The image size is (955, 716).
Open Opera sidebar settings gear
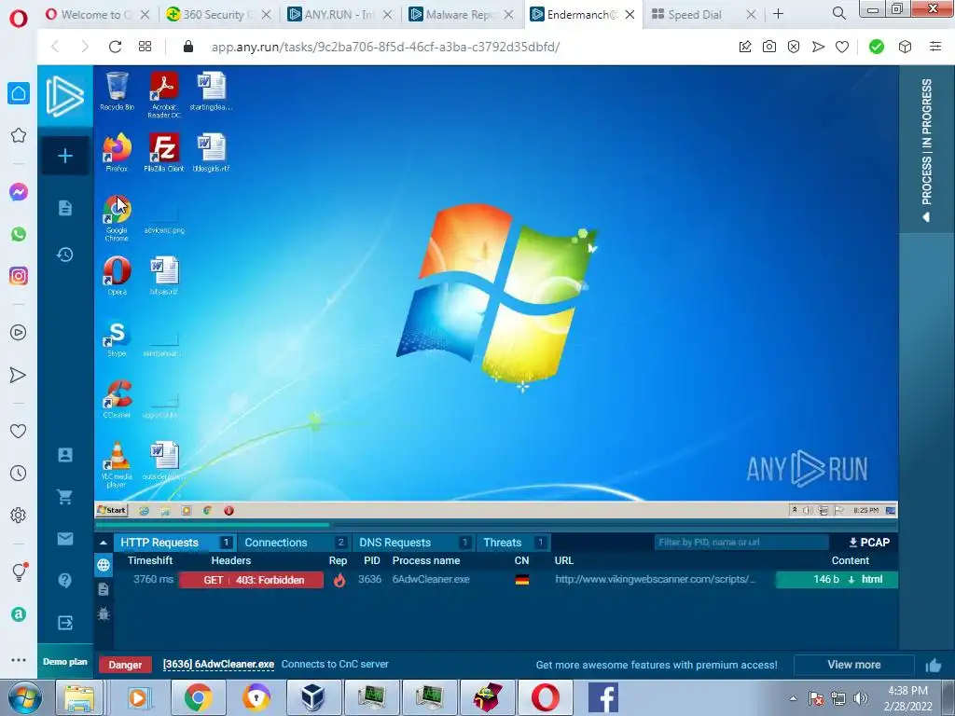coord(19,515)
